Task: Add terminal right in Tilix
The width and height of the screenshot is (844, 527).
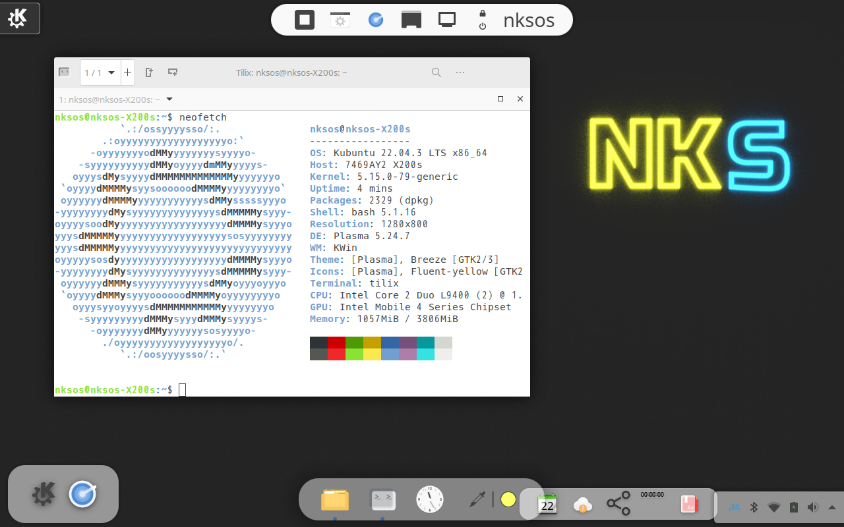Action: tap(149, 72)
